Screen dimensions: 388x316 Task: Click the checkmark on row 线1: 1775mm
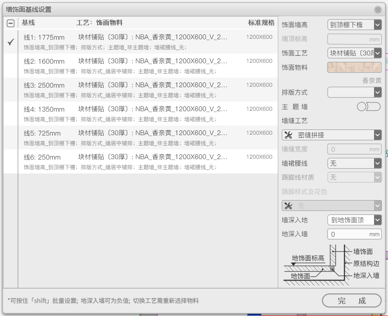point(10,42)
